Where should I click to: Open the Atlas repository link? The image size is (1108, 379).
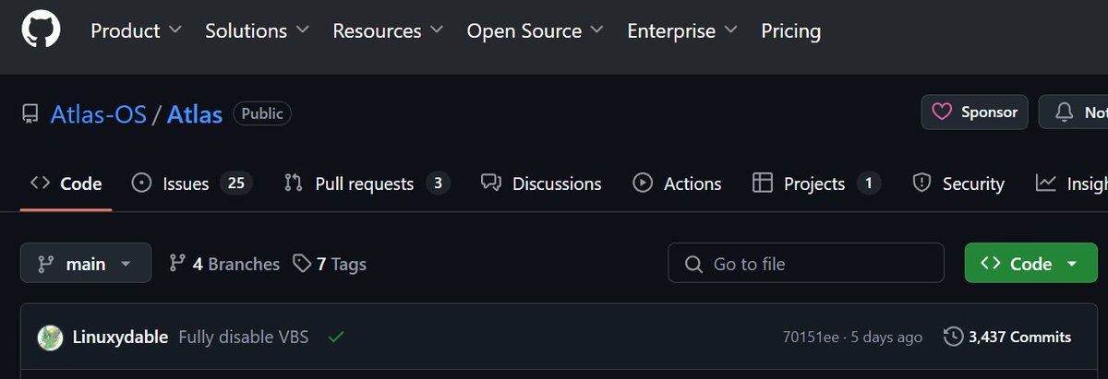click(195, 114)
